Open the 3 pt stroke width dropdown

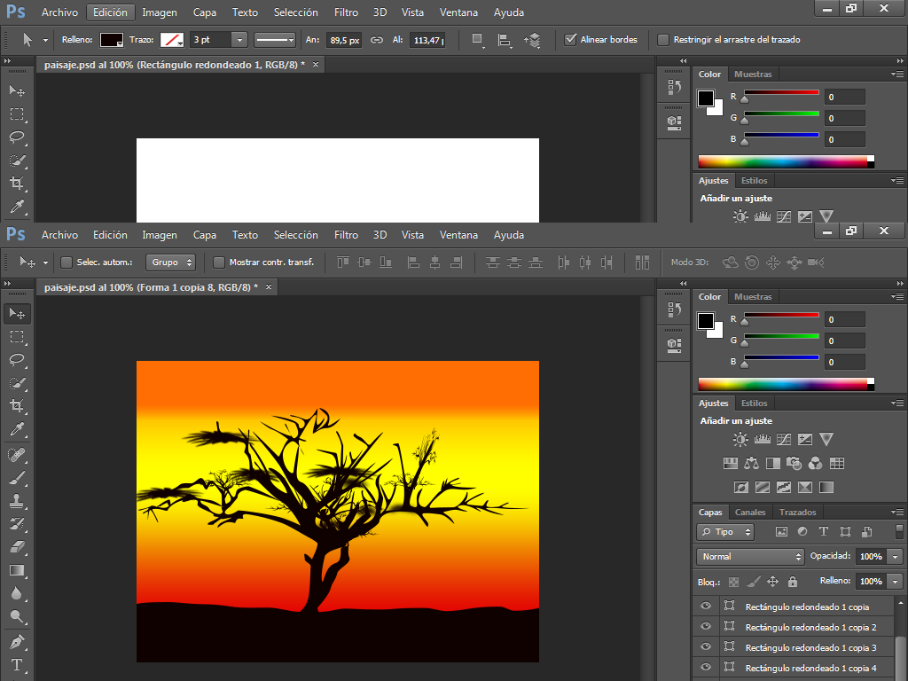(239, 39)
